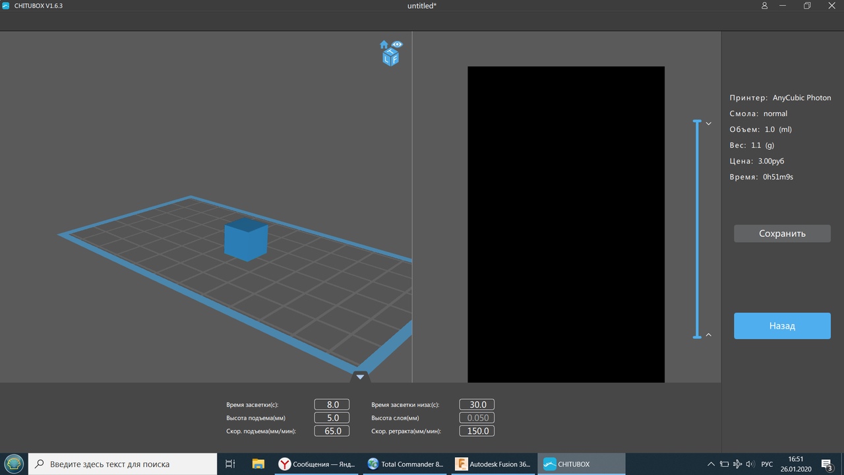Click the Top face of the view cube
The image size is (844, 475).
(391, 52)
